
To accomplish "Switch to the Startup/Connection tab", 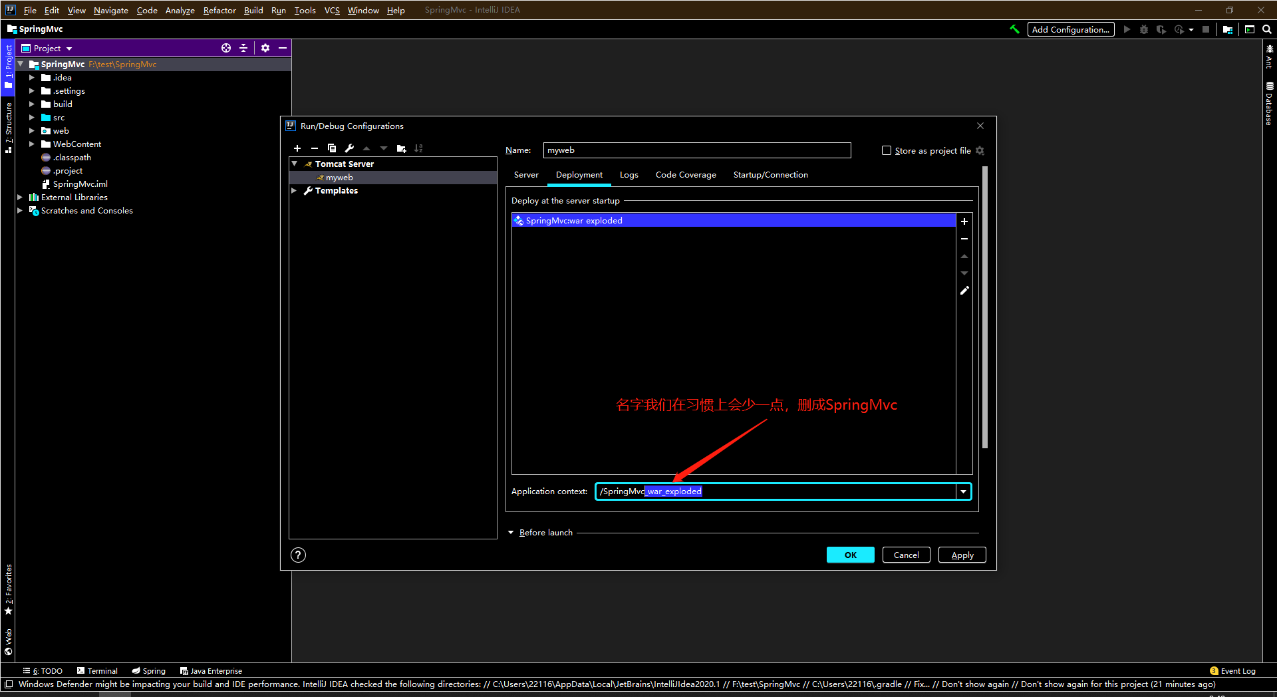I will [x=770, y=174].
